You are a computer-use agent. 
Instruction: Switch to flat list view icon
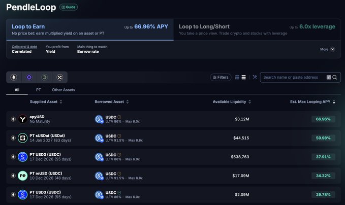[x=243, y=77]
